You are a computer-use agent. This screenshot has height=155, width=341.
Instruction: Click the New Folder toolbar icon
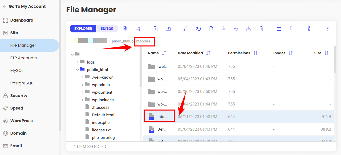pos(138,29)
